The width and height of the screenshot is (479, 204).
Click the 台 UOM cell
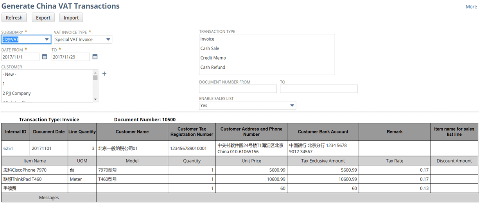pos(82,170)
